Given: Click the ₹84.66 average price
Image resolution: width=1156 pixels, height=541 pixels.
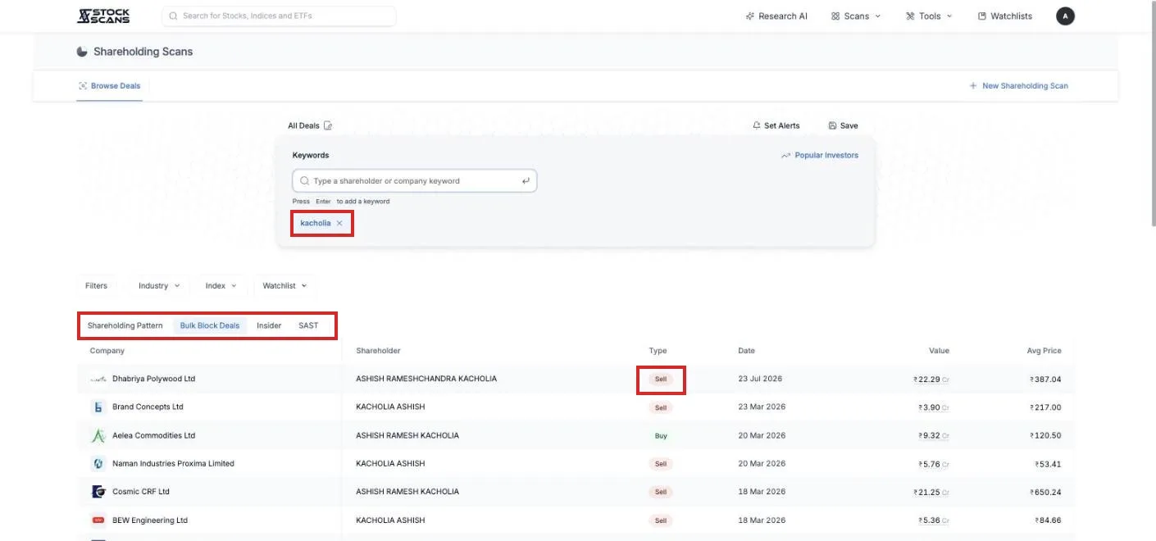Looking at the screenshot, I should [1048, 520].
